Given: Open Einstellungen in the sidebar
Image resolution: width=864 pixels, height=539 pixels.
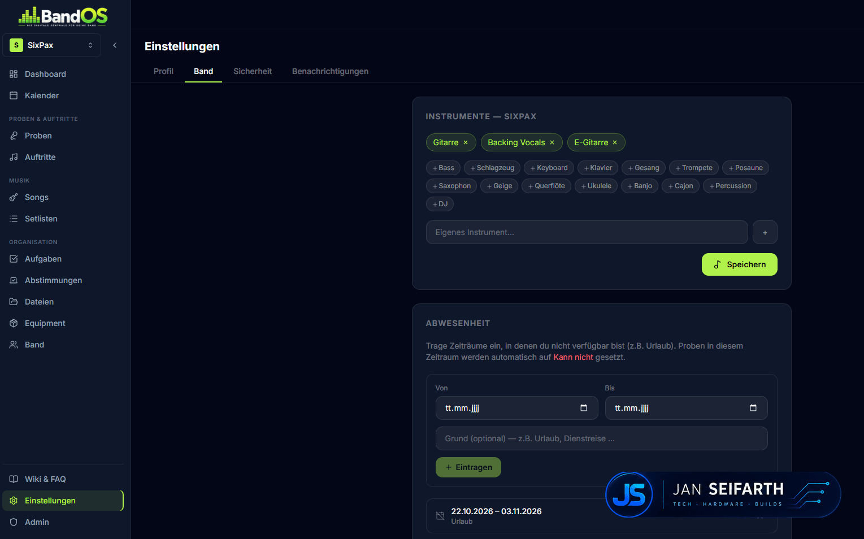Looking at the screenshot, I should tap(62, 501).
